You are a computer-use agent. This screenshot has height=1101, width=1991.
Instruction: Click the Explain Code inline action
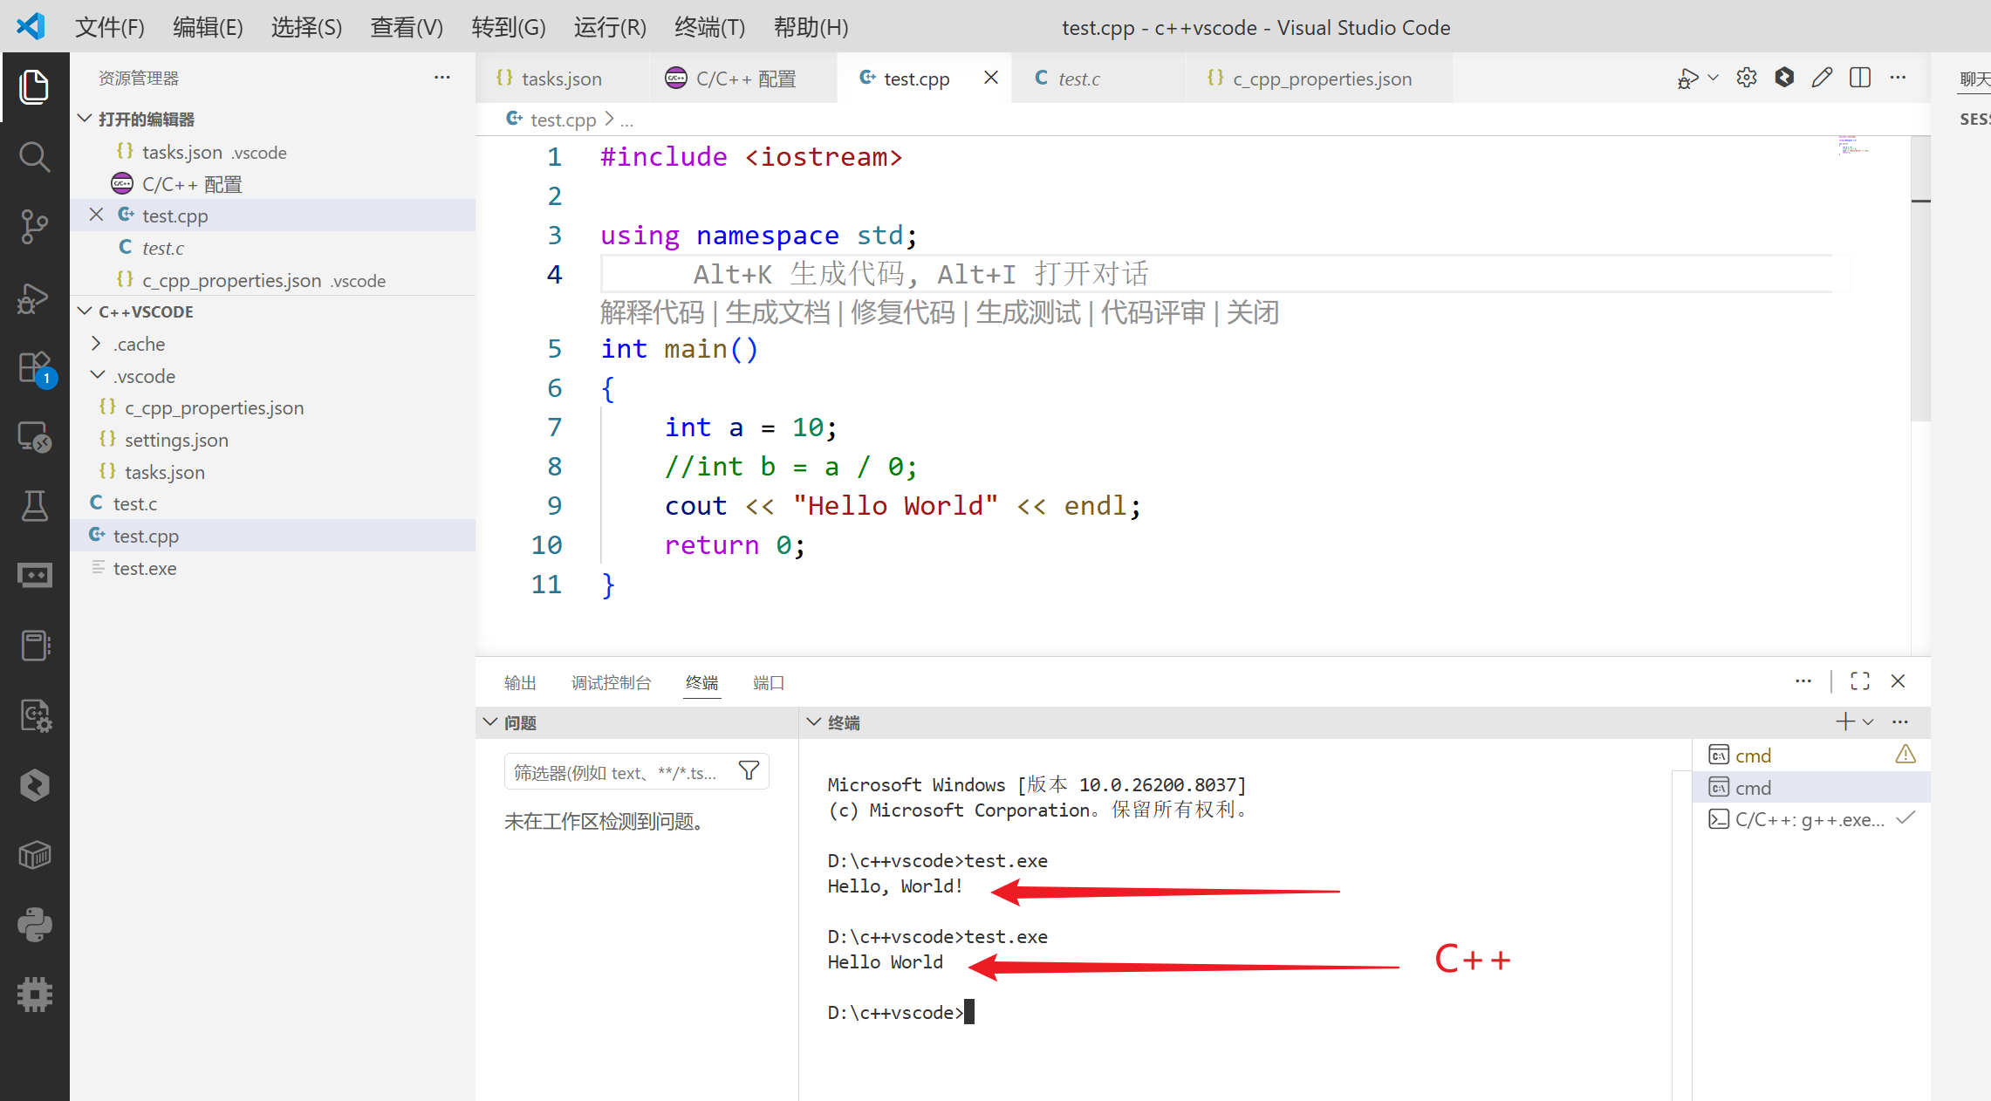click(652, 312)
